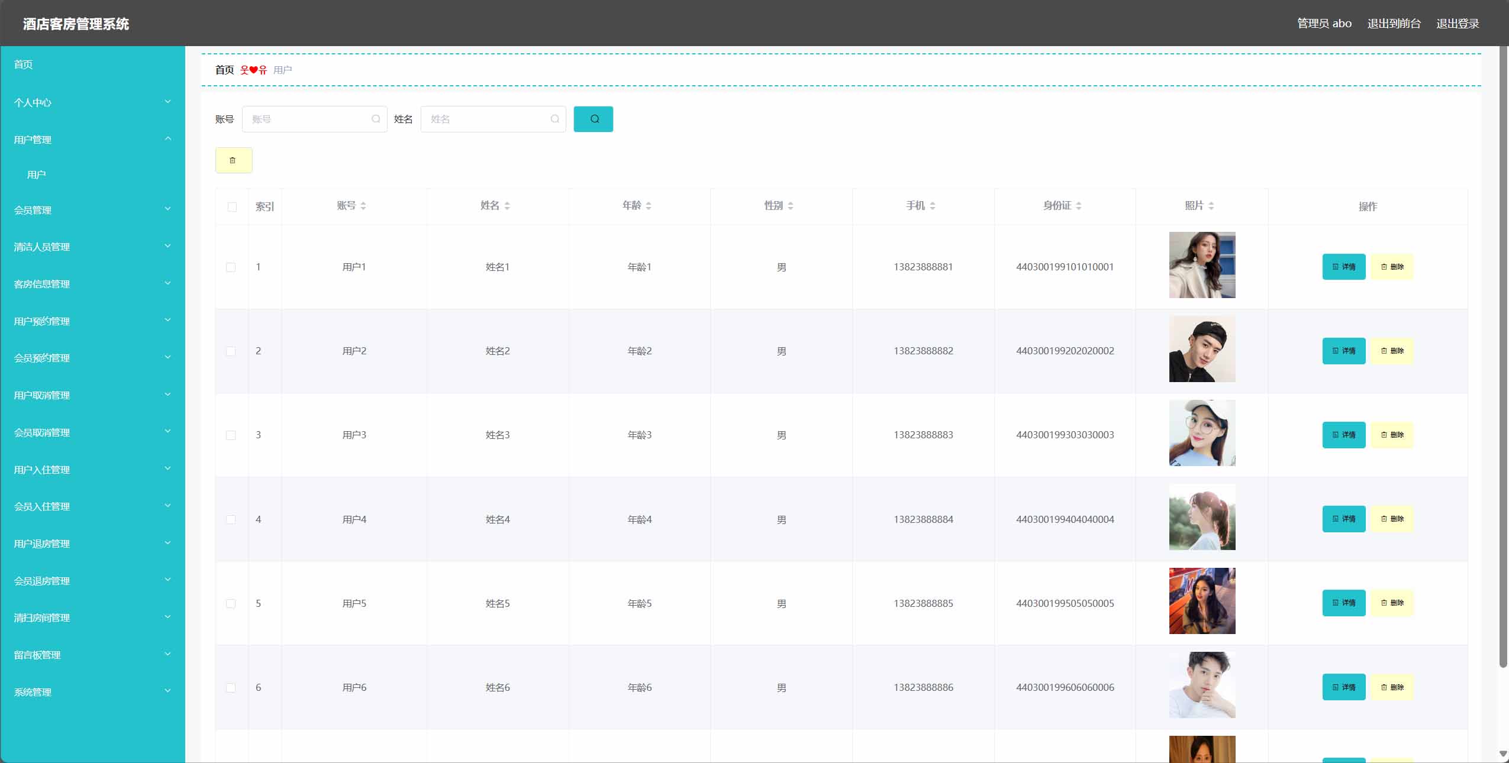Open 会员取消管理 sidebar menu
This screenshot has width=1509, height=763.
click(x=92, y=432)
